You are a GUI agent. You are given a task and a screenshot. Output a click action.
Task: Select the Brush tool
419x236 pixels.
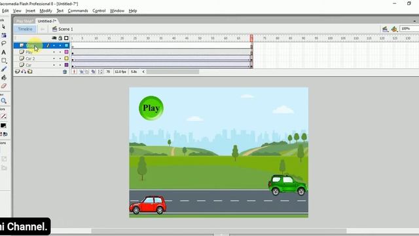pos(4,69)
